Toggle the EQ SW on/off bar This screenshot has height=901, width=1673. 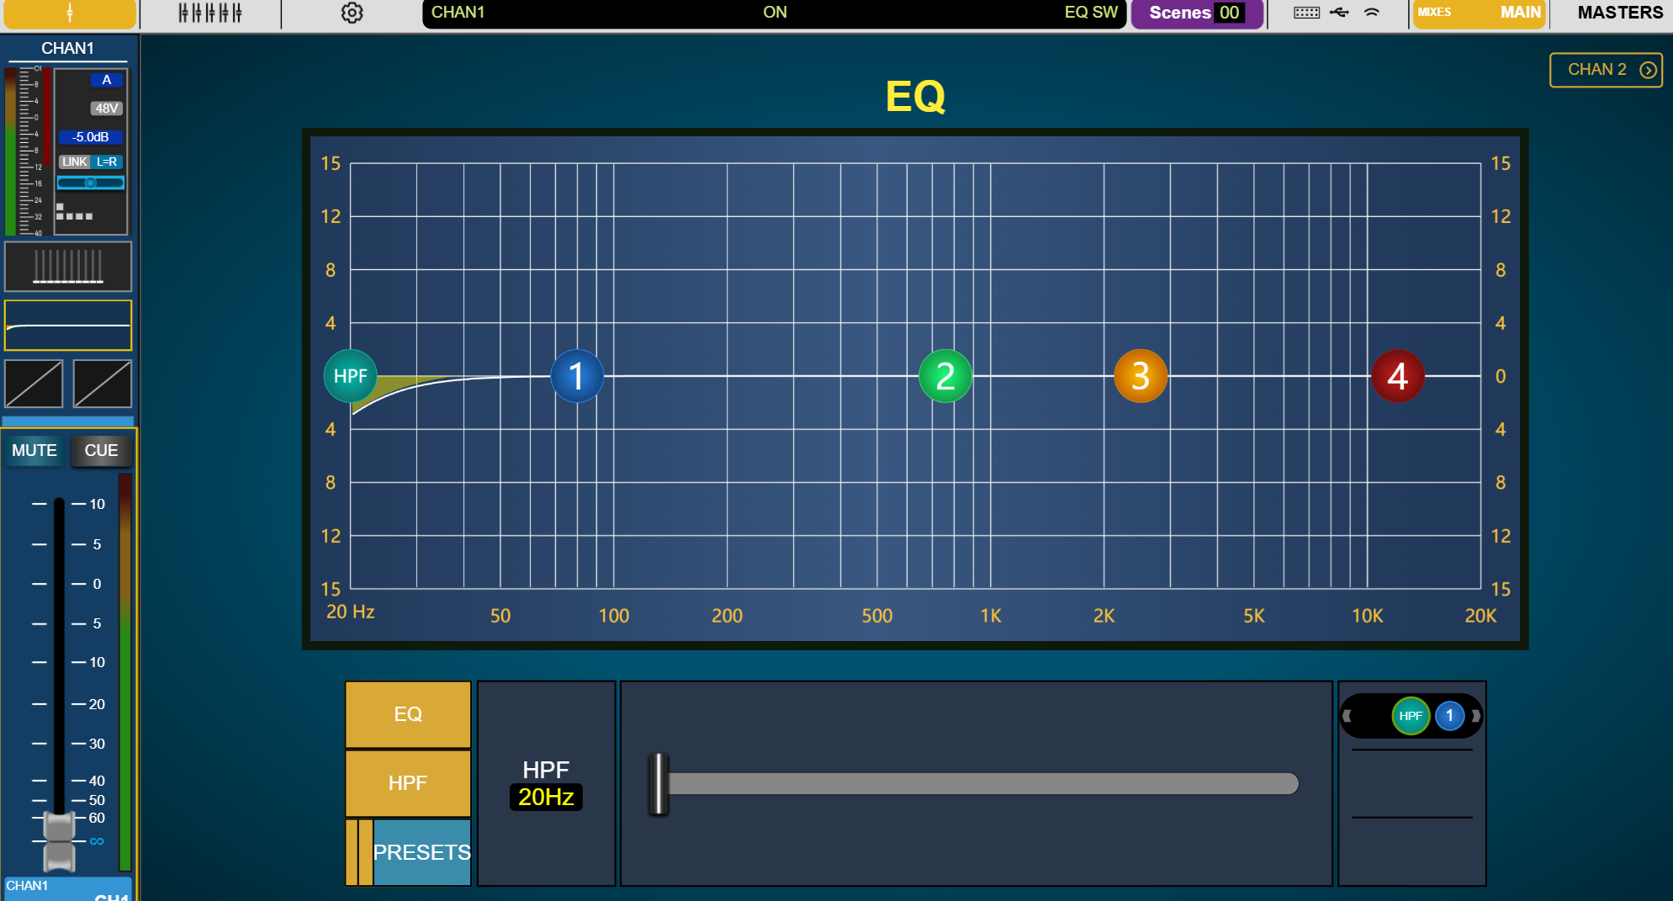point(774,13)
